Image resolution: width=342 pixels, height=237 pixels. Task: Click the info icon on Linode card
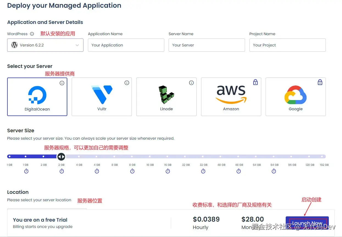[191, 83]
